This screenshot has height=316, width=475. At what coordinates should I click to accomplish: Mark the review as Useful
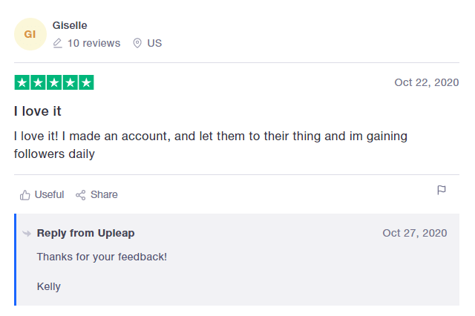[49, 194]
